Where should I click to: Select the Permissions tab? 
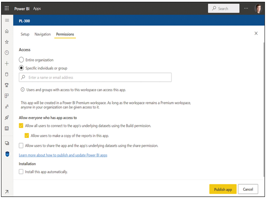point(65,34)
